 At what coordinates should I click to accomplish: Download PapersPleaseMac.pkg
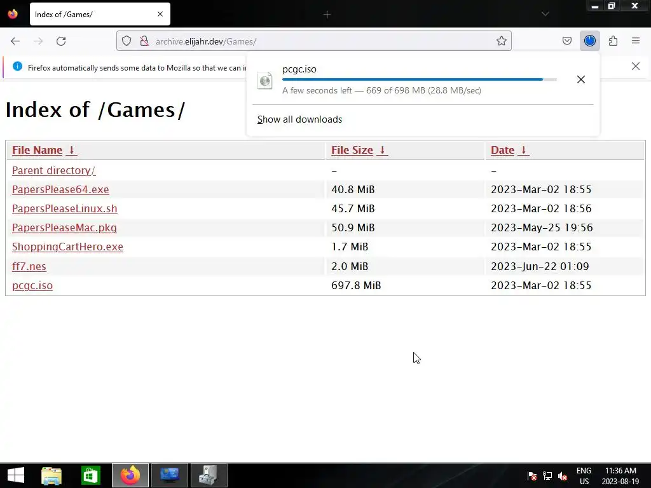click(64, 228)
